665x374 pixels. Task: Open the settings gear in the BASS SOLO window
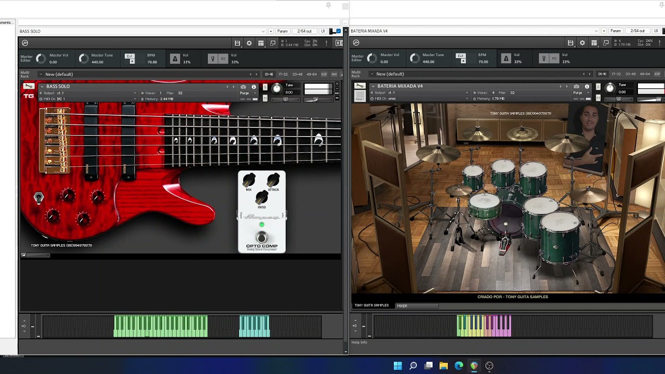[x=249, y=43]
